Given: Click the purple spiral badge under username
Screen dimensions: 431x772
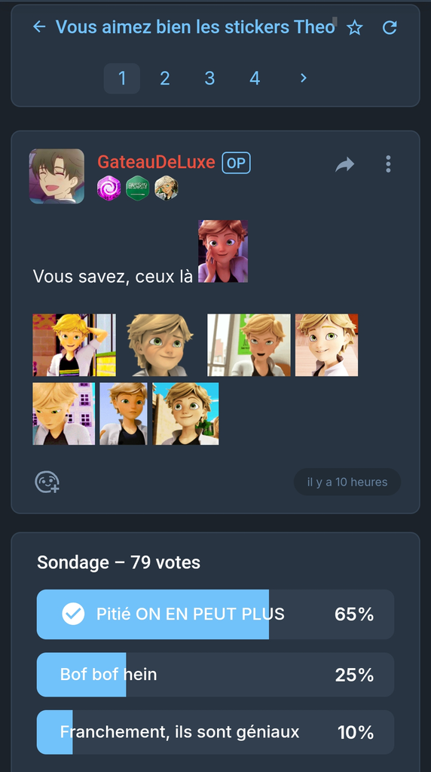Looking at the screenshot, I should pos(109,188).
